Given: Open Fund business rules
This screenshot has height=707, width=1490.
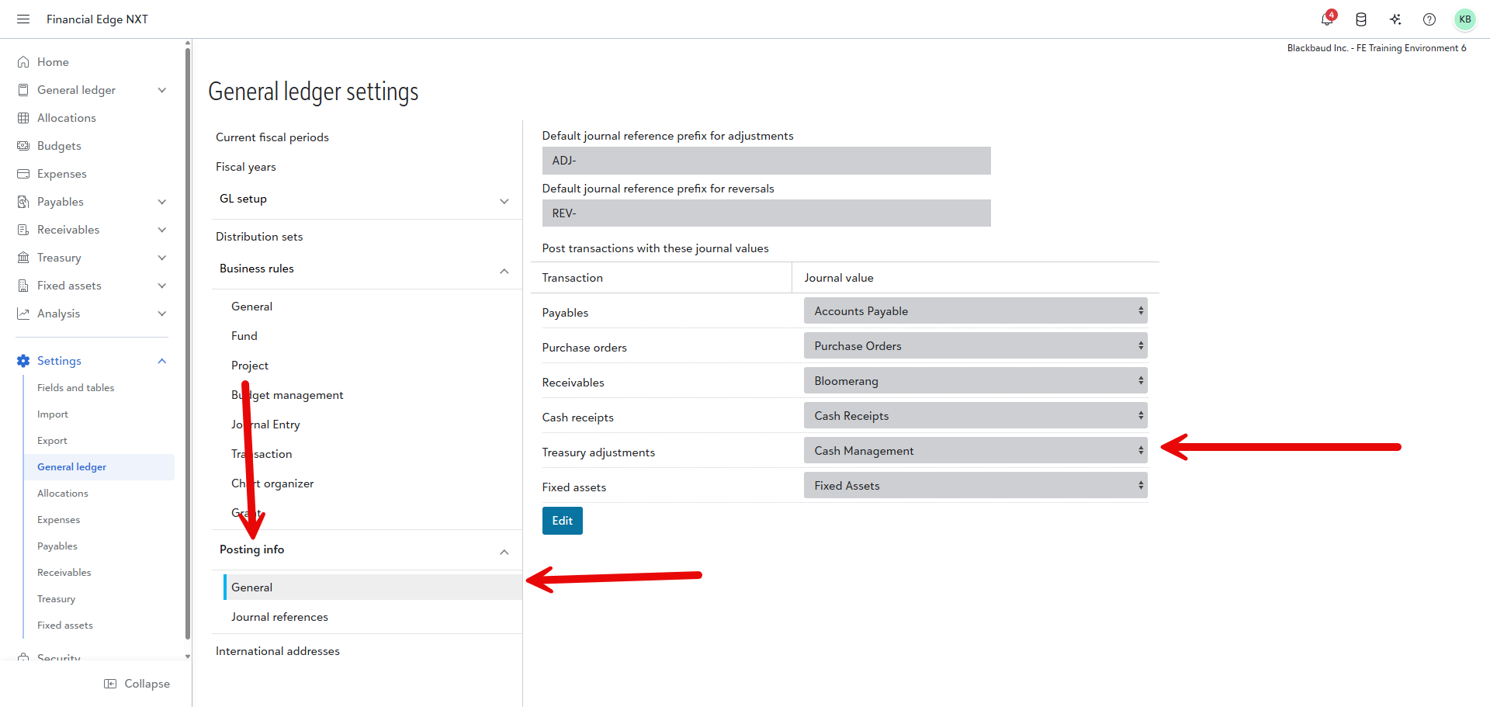Looking at the screenshot, I should pos(244,336).
